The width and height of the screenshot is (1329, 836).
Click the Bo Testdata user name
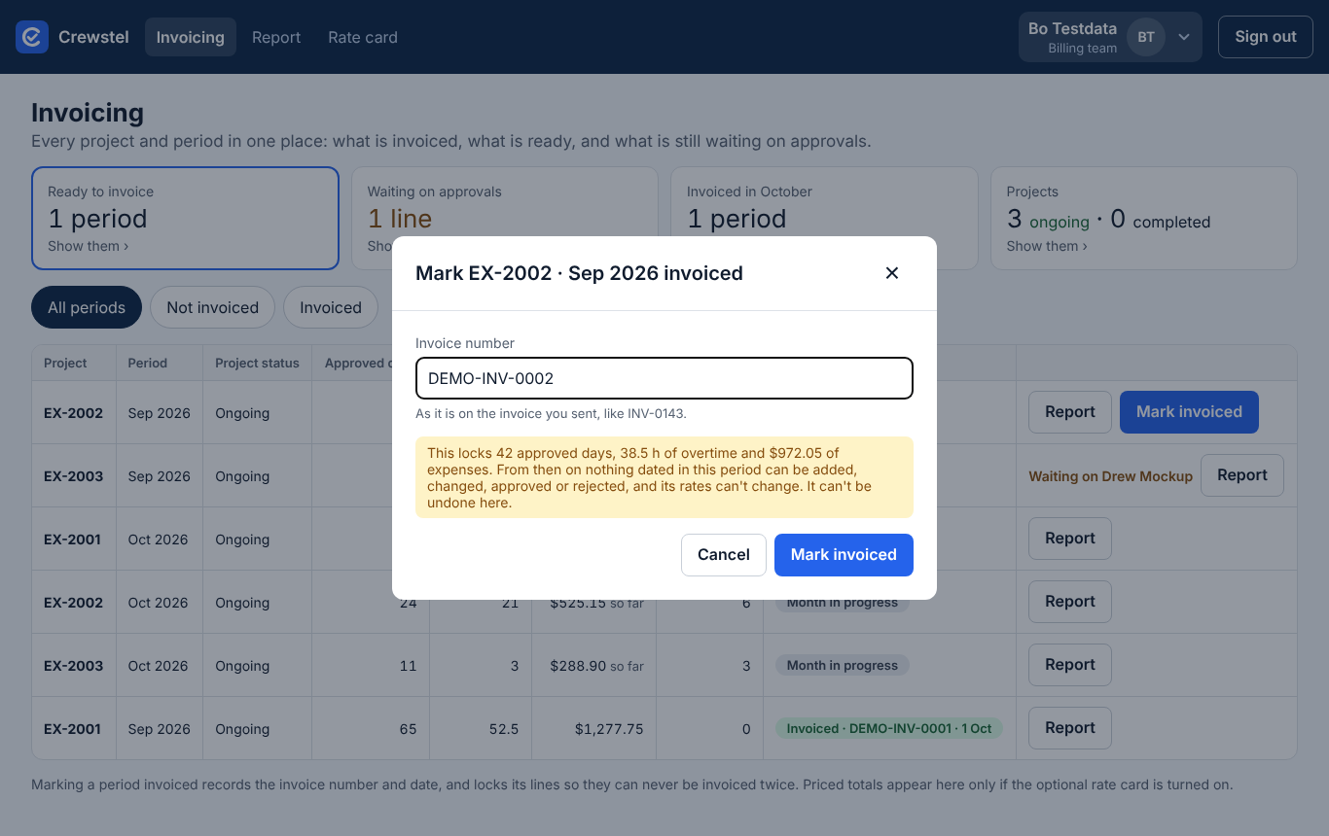click(1072, 28)
